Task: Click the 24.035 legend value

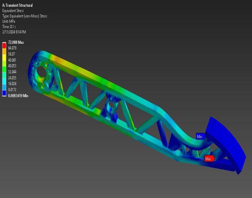Action: [x=12, y=78]
